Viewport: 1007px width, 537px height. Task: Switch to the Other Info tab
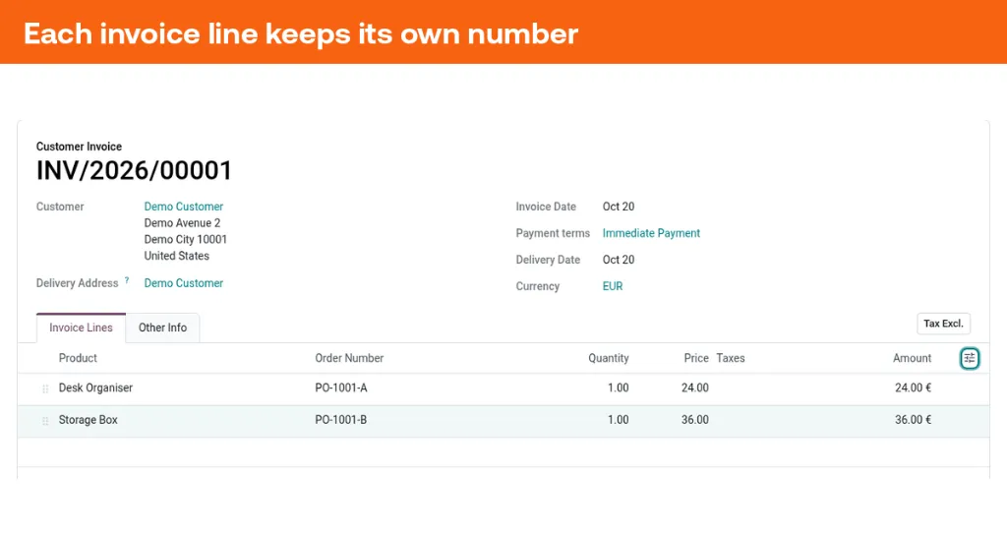pyautogui.click(x=162, y=328)
